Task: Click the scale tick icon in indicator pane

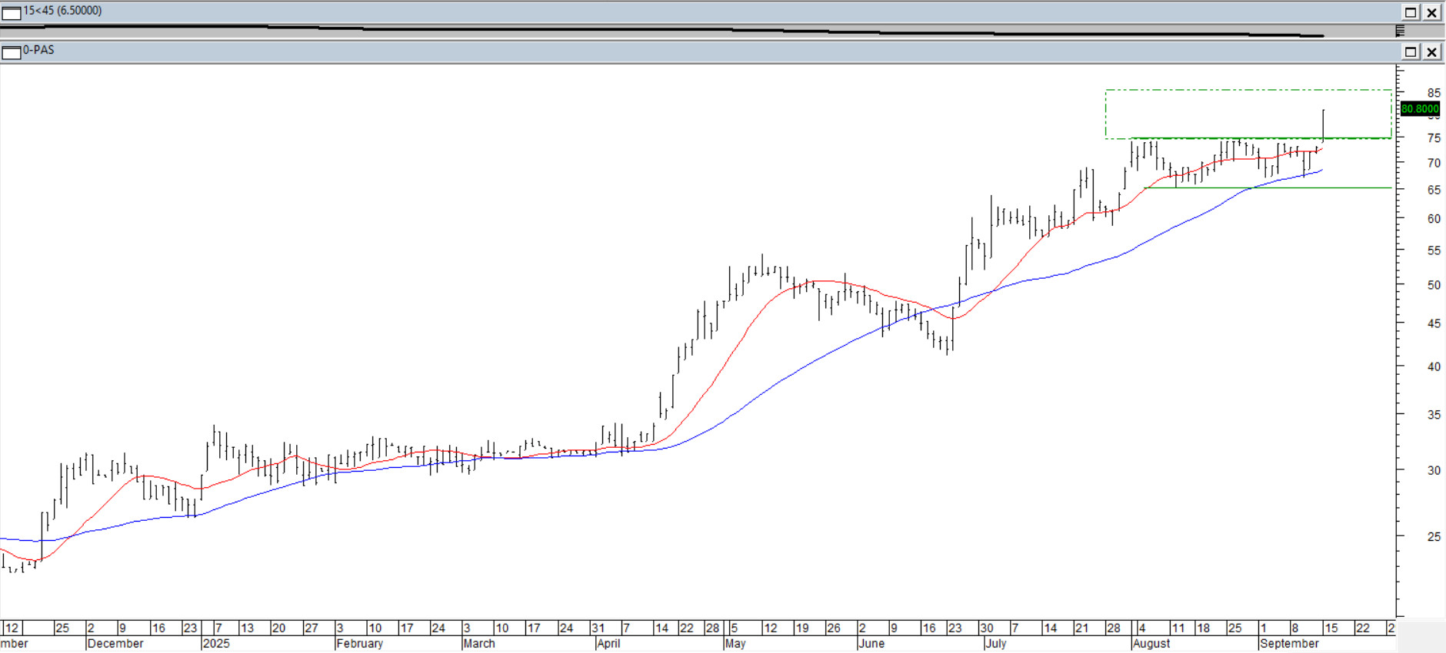Action: click(1400, 31)
